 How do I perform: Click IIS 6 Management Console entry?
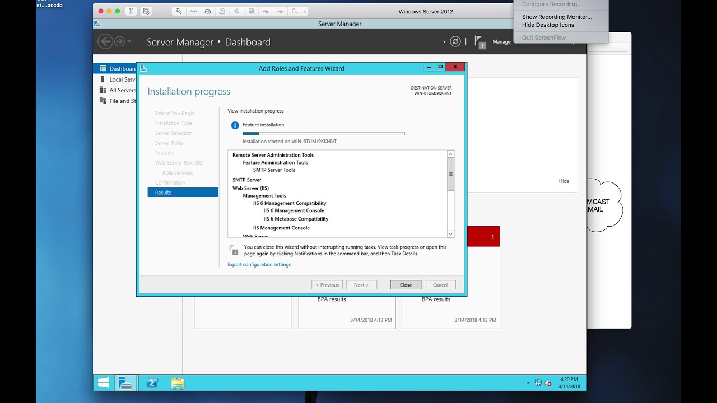[294, 210]
